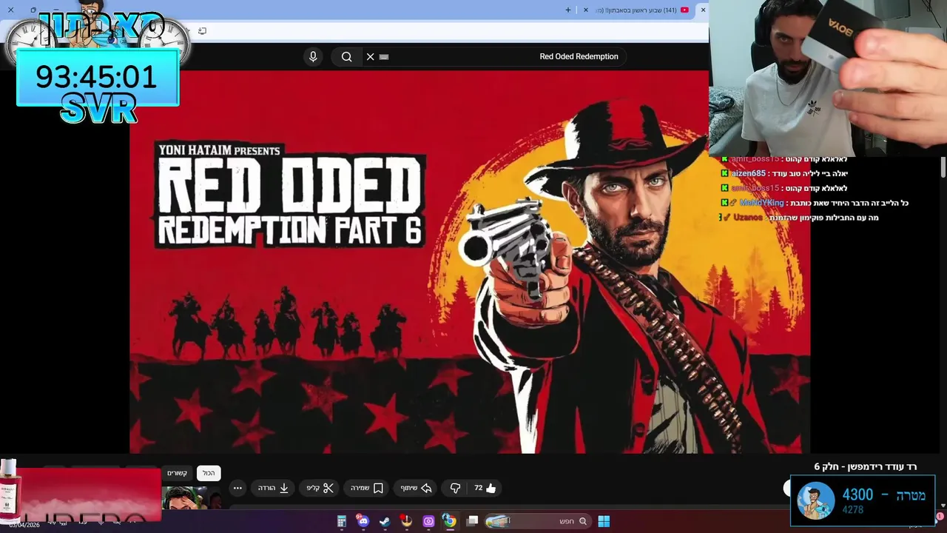This screenshot has width=947, height=533.
Task: Open the taskbar app with red badge beside Steam
Action: [406, 521]
